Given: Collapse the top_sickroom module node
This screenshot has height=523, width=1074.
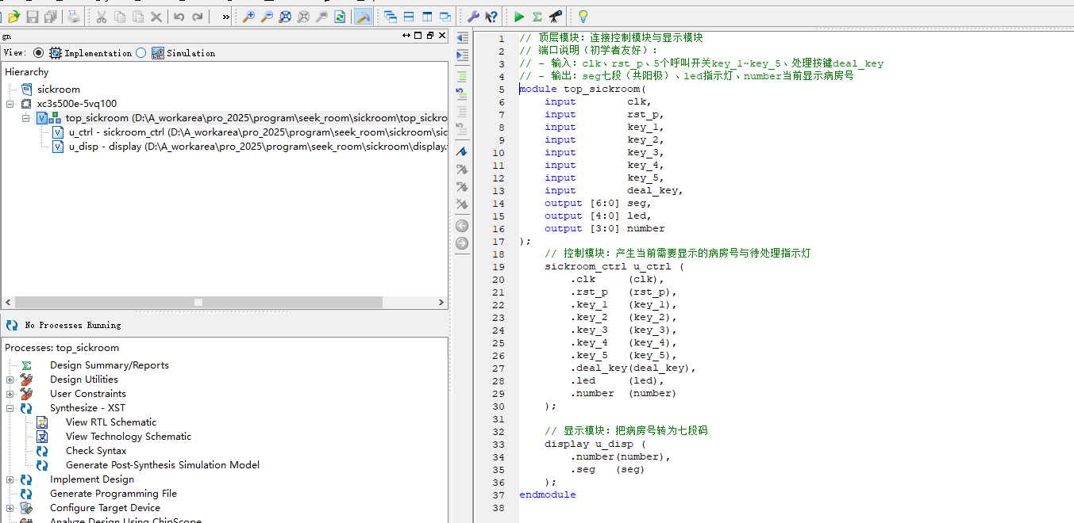Looking at the screenshot, I should pos(26,118).
